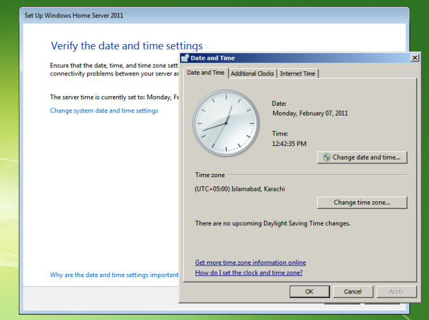
Task: Click the server time currently set text
Action: point(114,97)
